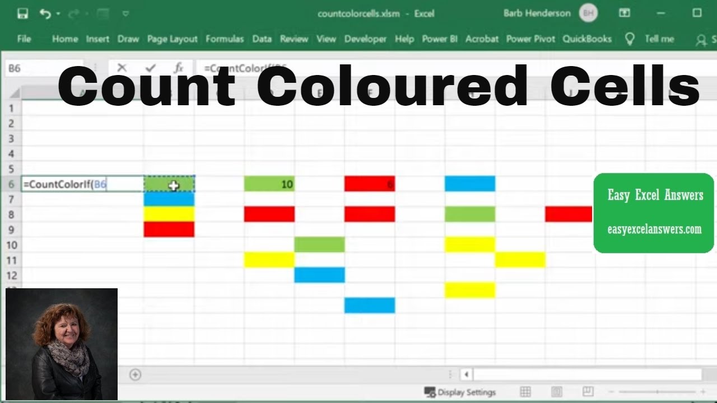Switch to Power Pivot tab
This screenshot has height=403, width=717.
530,39
